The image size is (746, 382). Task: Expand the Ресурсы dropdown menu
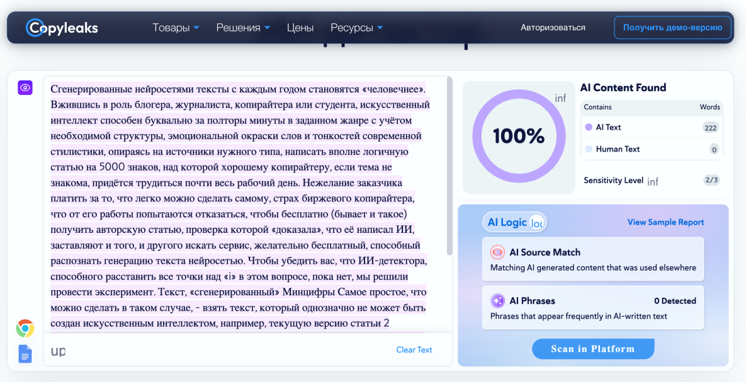click(x=357, y=28)
